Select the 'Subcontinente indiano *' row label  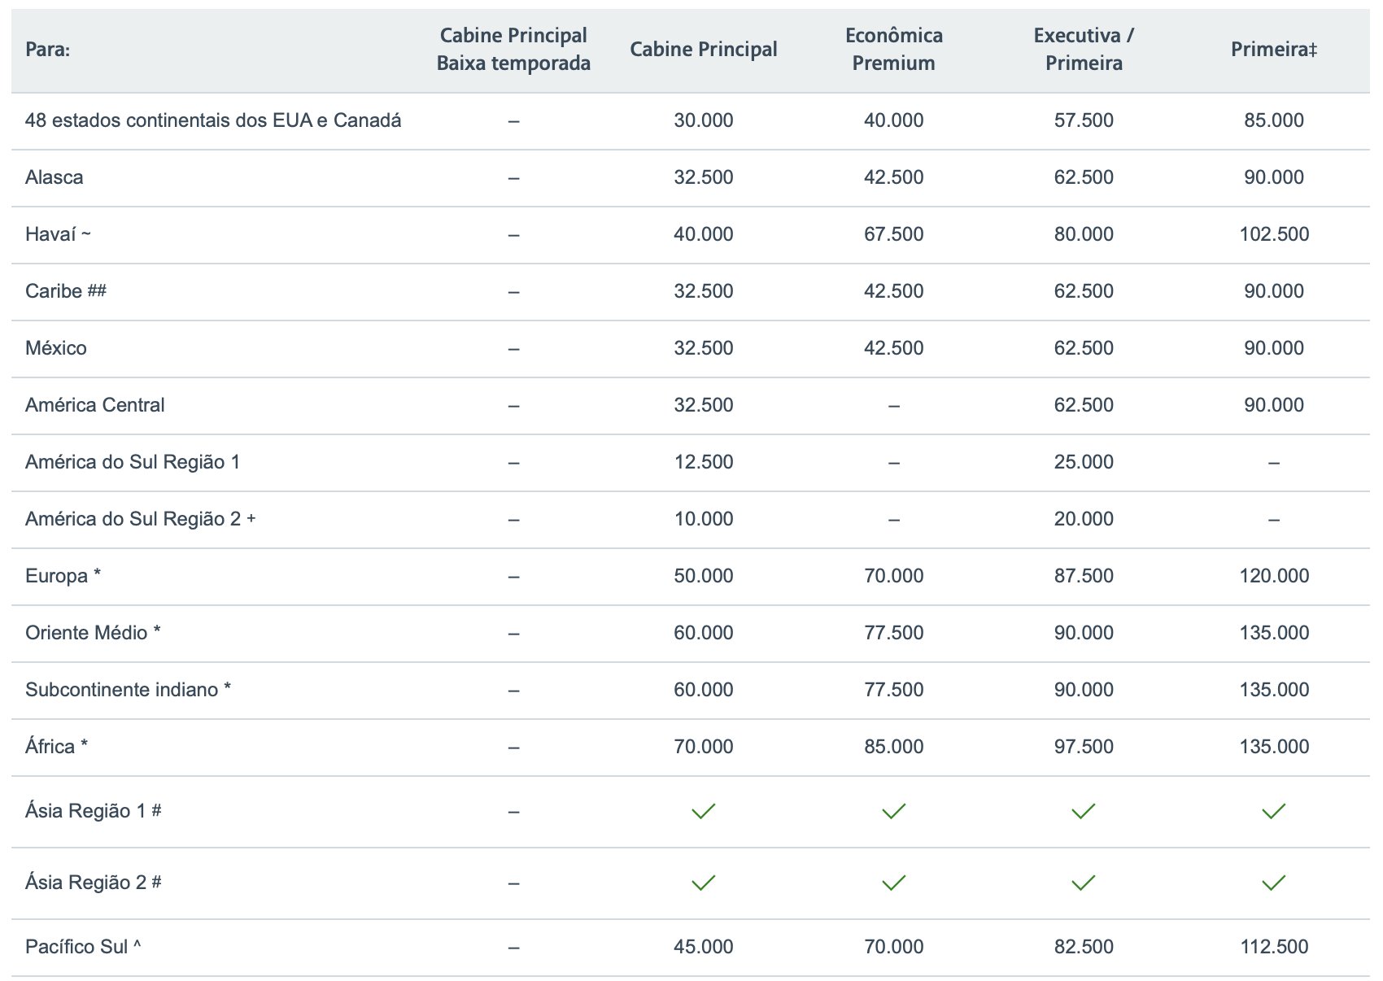point(128,690)
